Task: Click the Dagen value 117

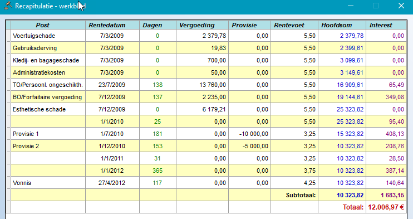Action: tap(158, 183)
